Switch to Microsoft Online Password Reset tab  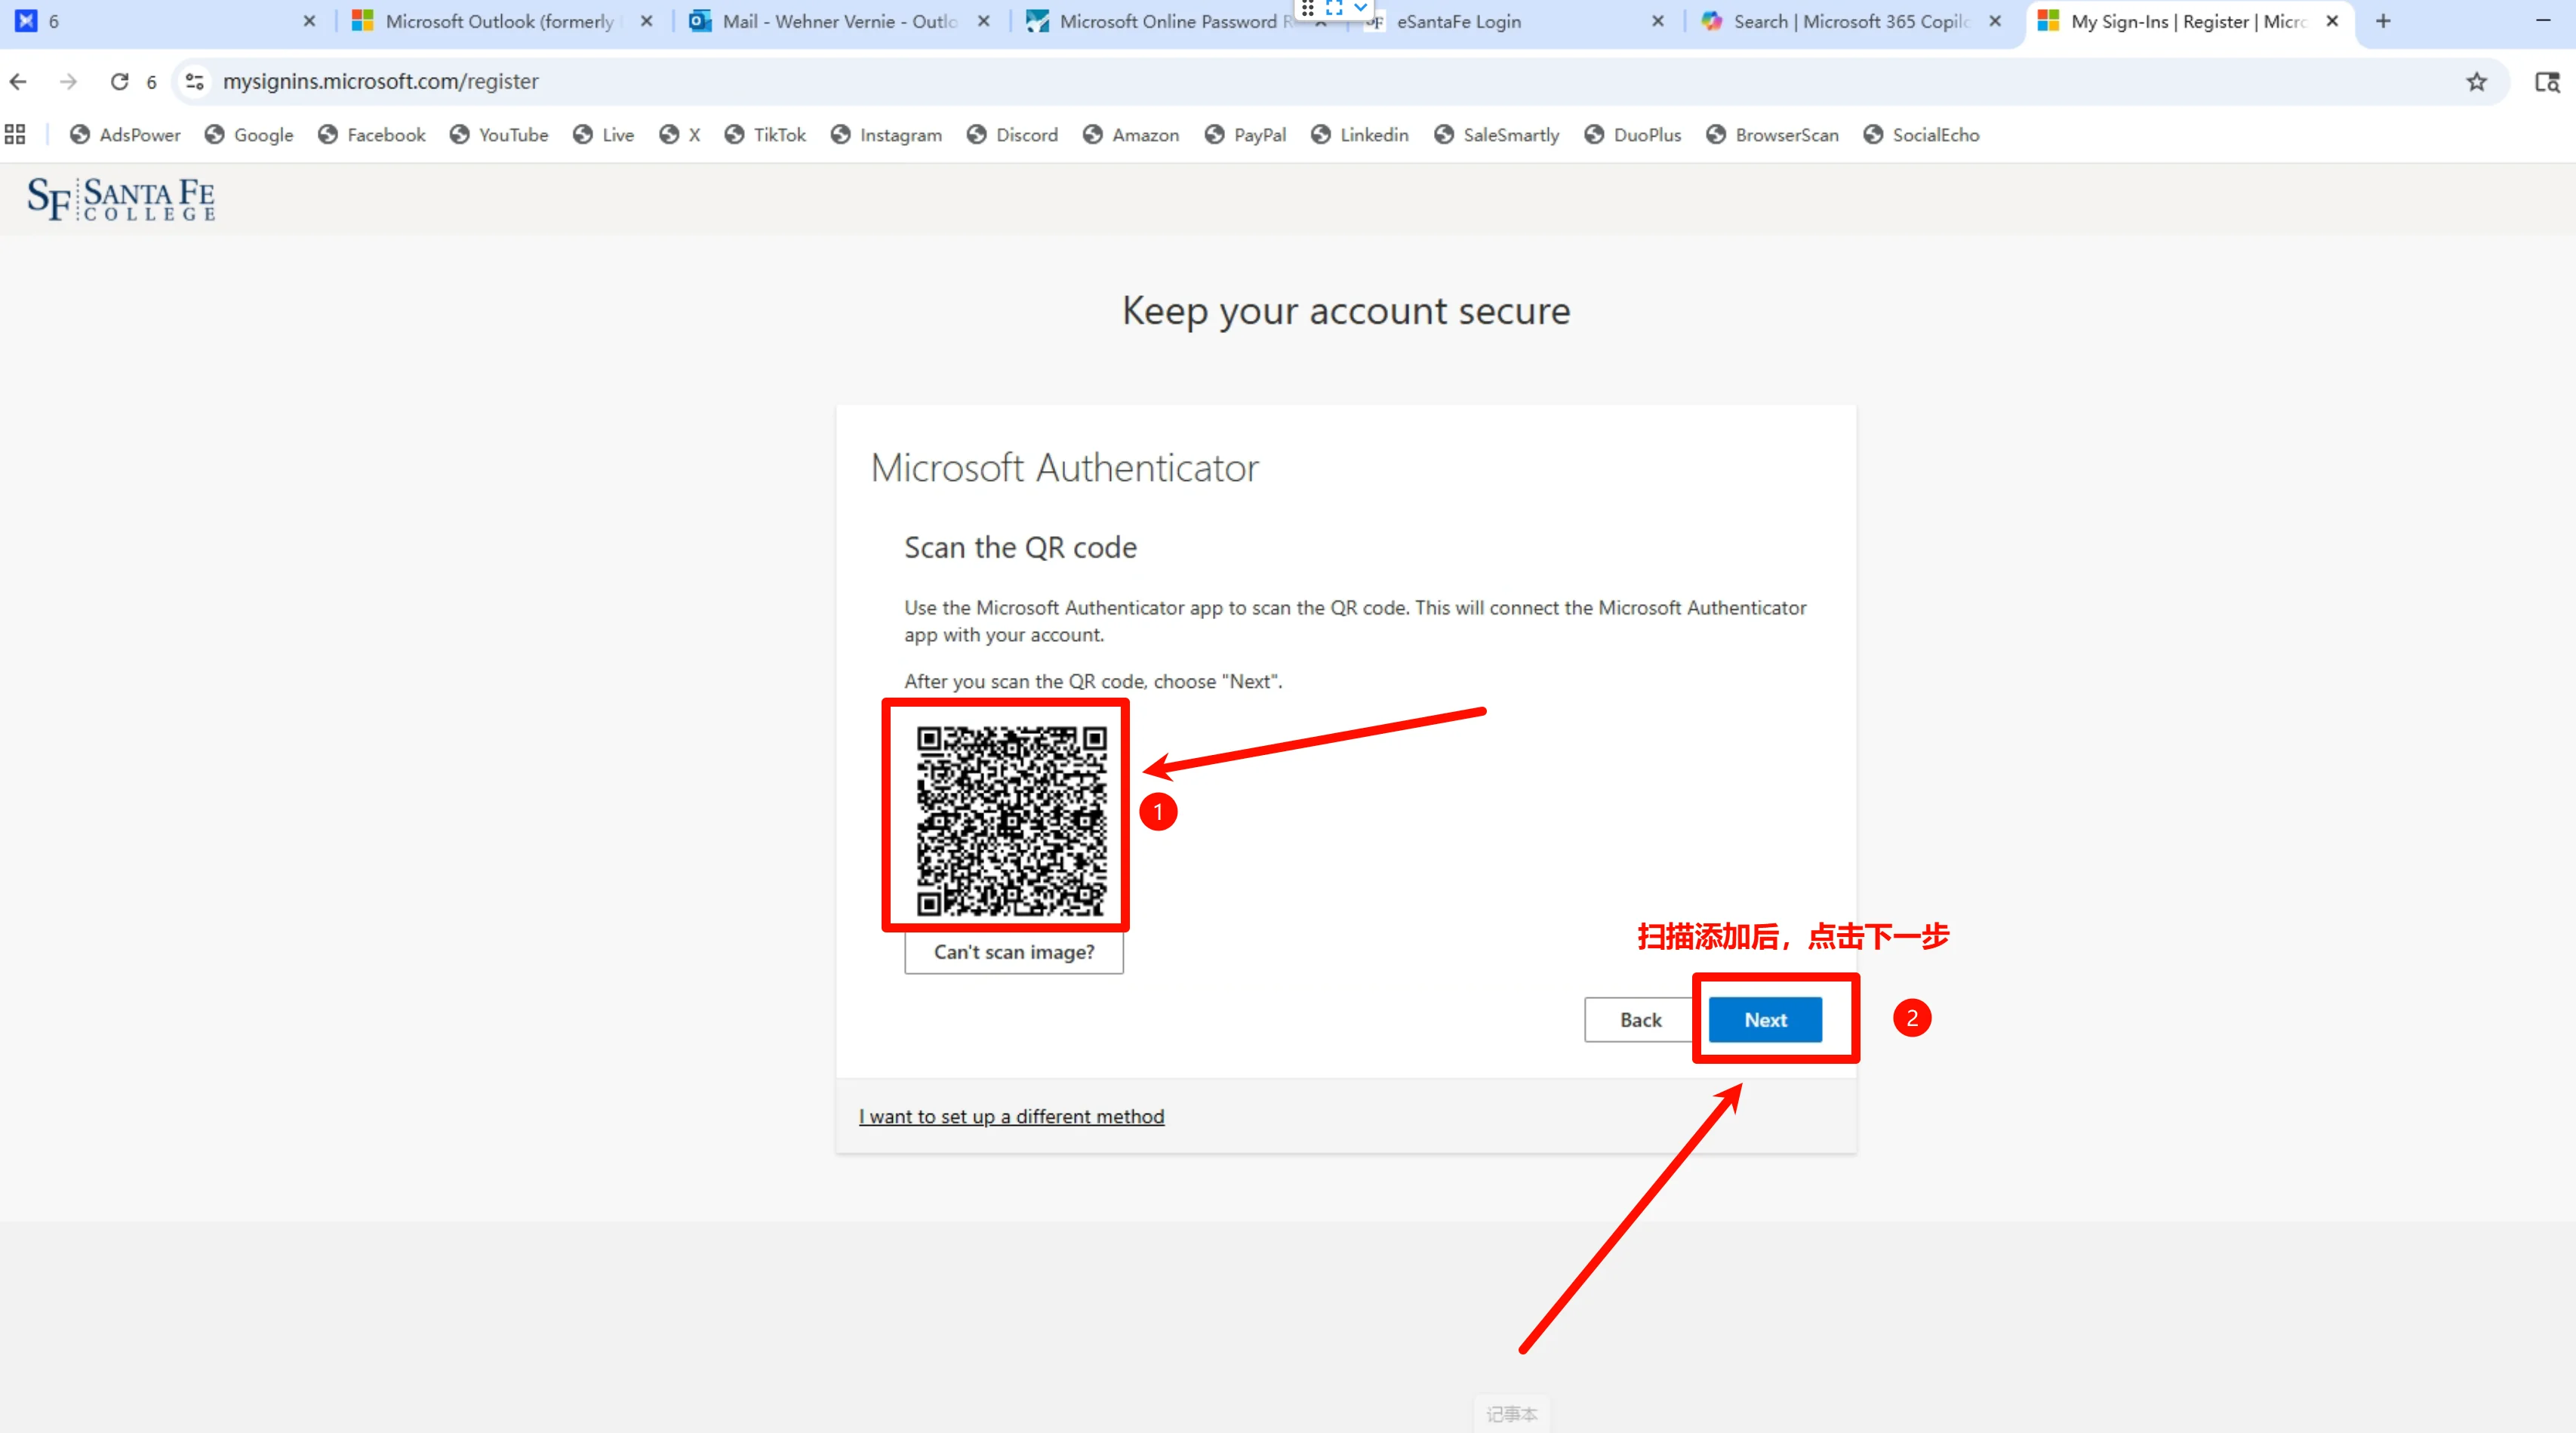pos(1160,21)
